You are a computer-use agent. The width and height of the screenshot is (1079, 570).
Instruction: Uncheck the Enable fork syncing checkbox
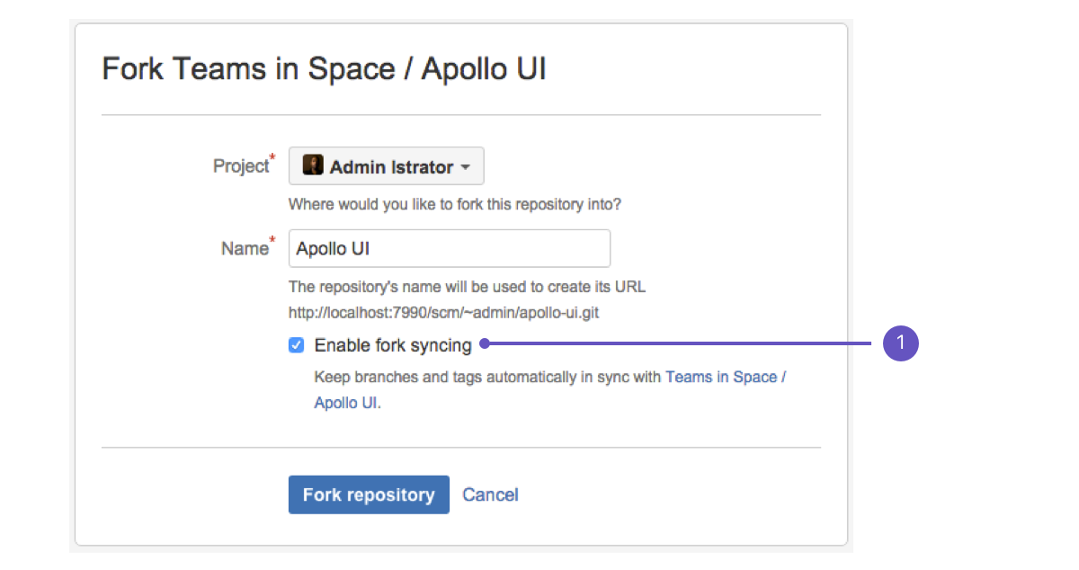296,345
